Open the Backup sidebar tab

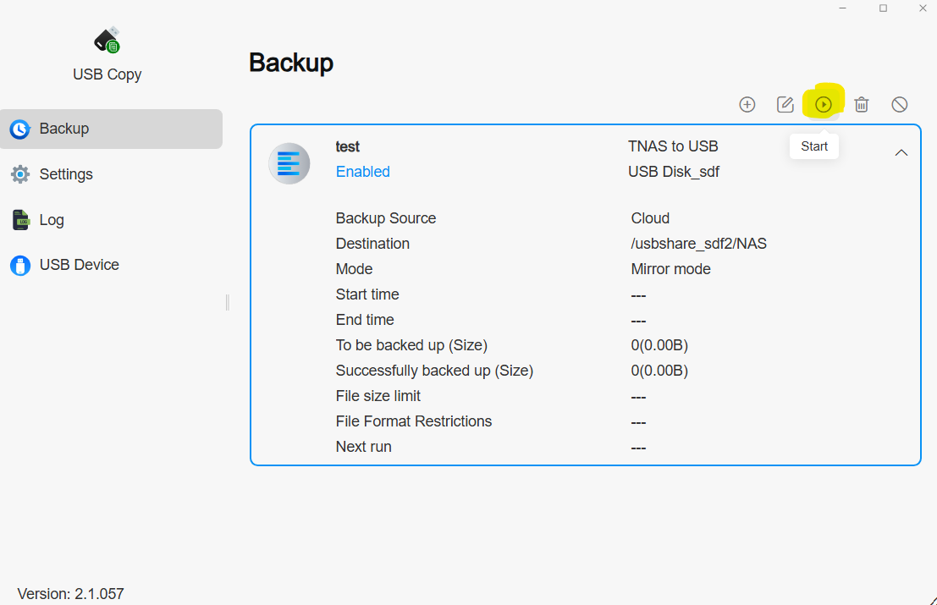click(111, 129)
